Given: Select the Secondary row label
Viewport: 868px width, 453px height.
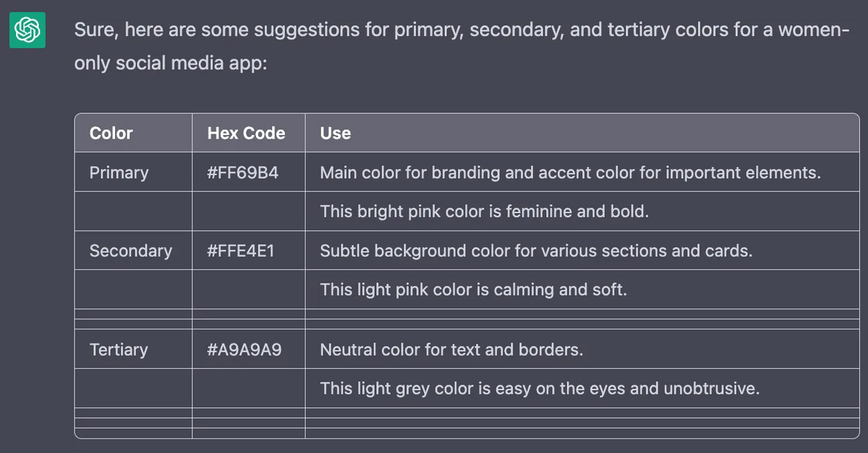Looking at the screenshot, I should [131, 251].
